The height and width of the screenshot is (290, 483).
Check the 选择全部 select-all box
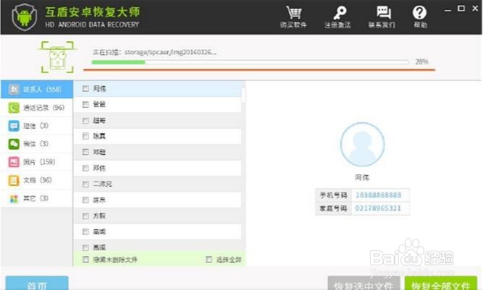(x=209, y=260)
